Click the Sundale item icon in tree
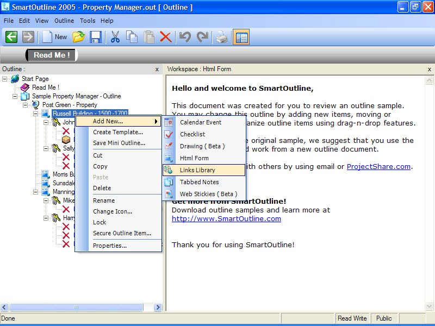 (46, 183)
